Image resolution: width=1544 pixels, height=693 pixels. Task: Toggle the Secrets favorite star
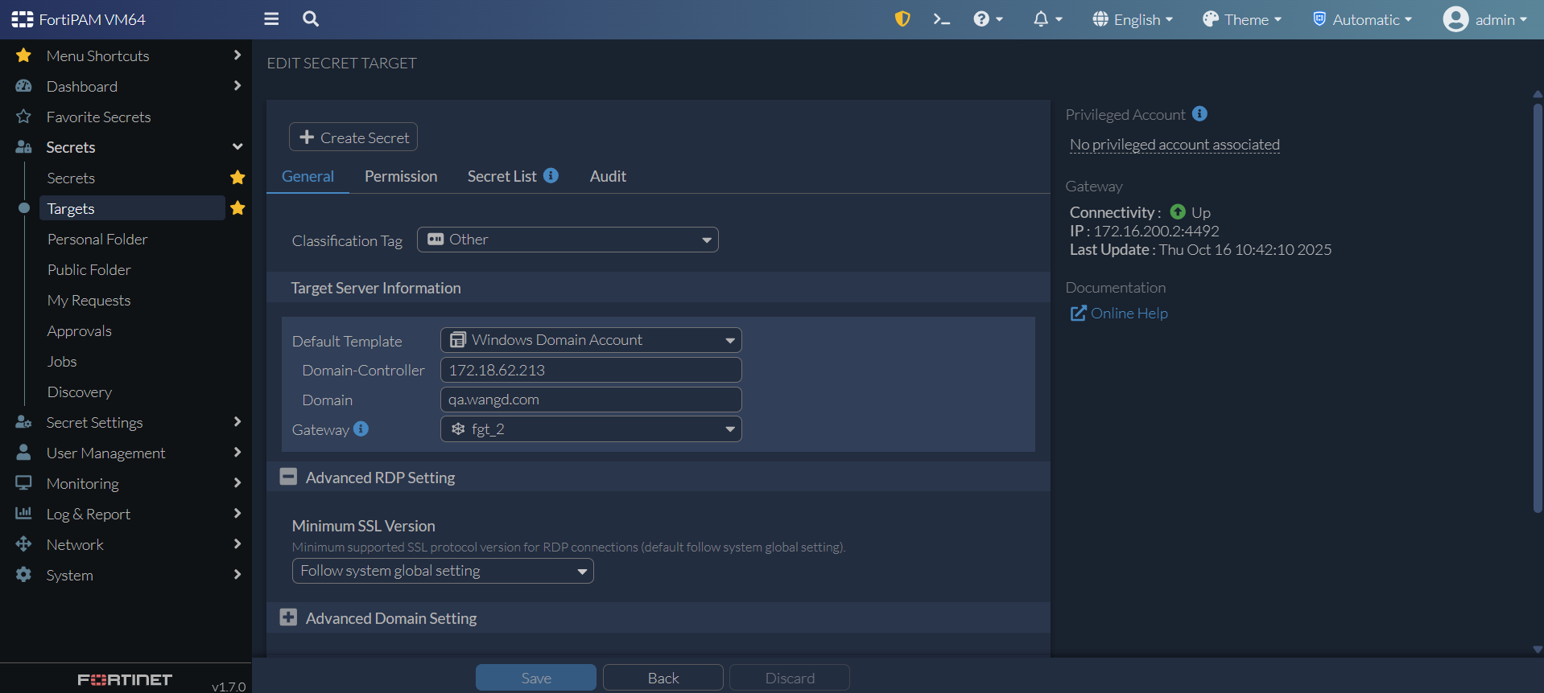(237, 178)
